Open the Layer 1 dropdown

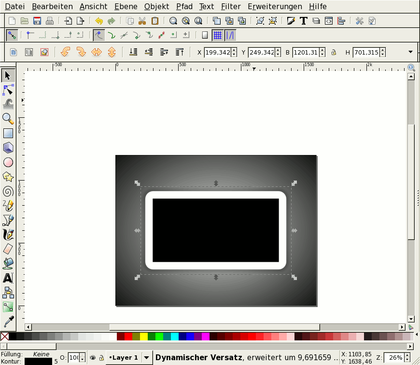(147, 358)
